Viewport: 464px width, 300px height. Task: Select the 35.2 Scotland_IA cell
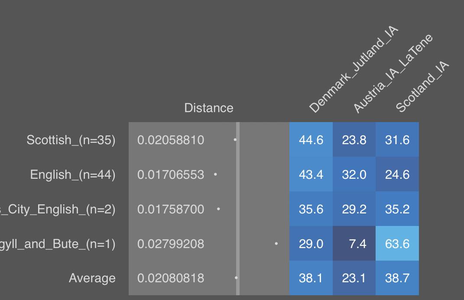point(397,209)
